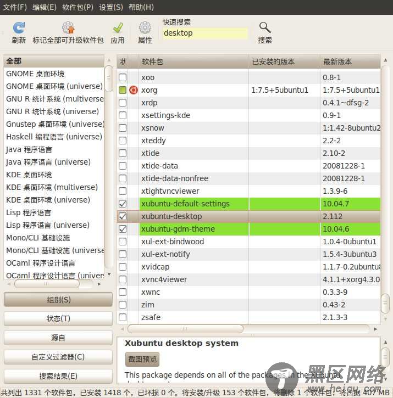This screenshot has width=393, height=398.
Task: Uncheck the xubuntu-desktop checkbox
Action: [x=123, y=216]
